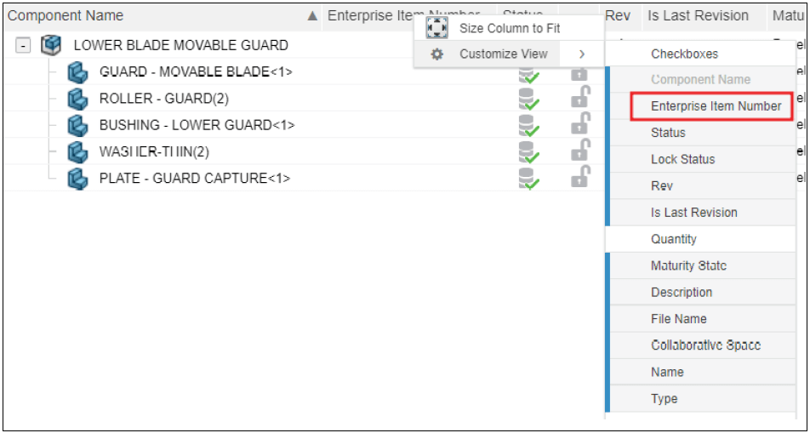
Task: Enable the Quantity column in the view list
Action: point(674,239)
